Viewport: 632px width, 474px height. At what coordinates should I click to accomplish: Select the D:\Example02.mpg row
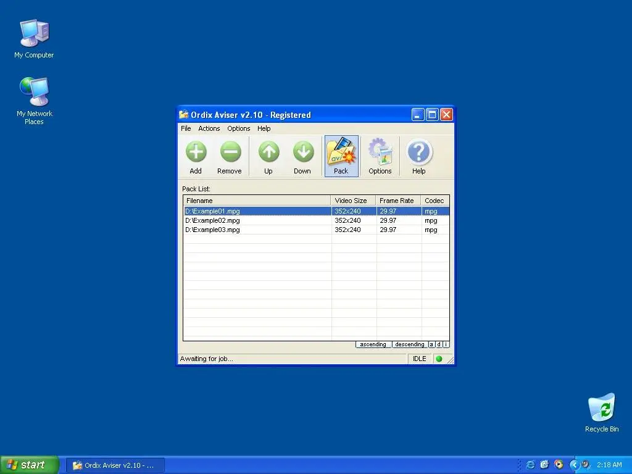tap(317, 220)
